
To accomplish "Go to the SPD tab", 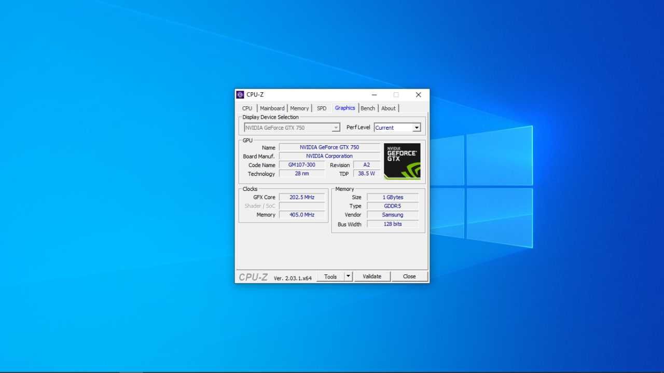I will pos(322,108).
